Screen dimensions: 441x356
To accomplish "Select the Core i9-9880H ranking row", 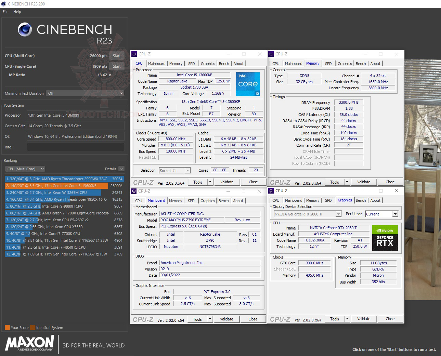I will (x=64, y=206).
